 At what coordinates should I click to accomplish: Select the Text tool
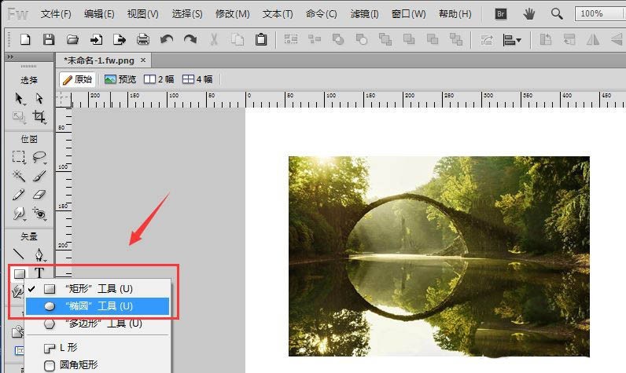pos(39,273)
